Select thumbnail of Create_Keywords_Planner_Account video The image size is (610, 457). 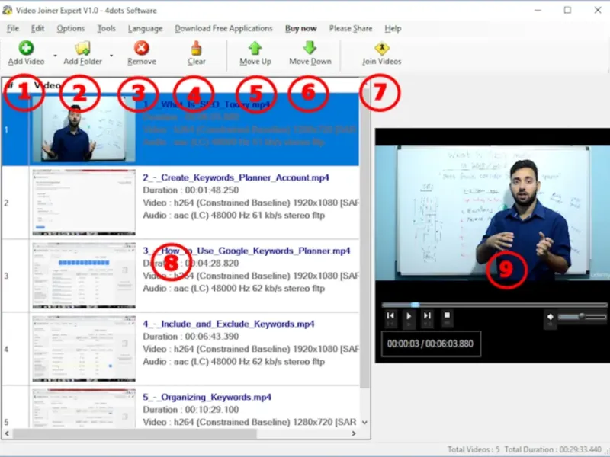[x=84, y=203]
